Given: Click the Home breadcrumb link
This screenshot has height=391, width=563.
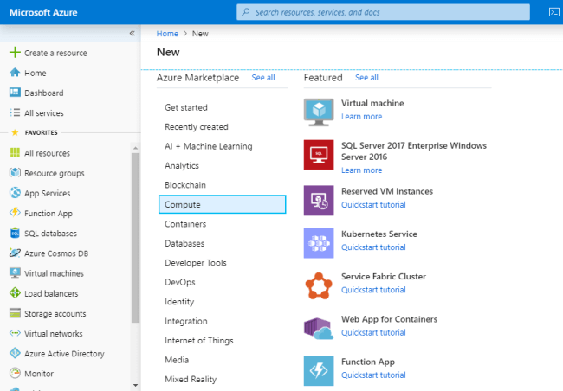Looking at the screenshot, I should click(x=167, y=34).
